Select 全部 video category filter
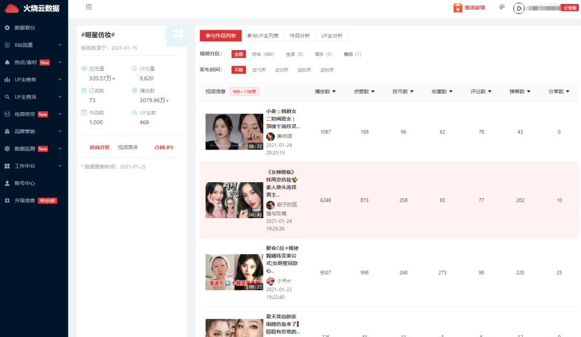Image resolution: width=581 pixels, height=337 pixels. [x=239, y=54]
